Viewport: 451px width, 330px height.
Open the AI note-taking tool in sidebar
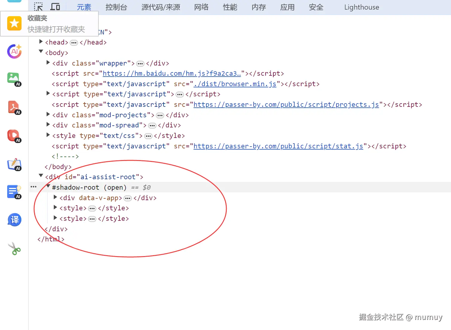(x=14, y=164)
